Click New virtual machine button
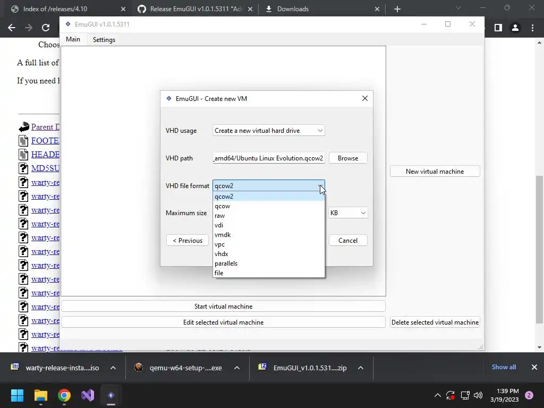The height and width of the screenshot is (408, 544). 435,172
